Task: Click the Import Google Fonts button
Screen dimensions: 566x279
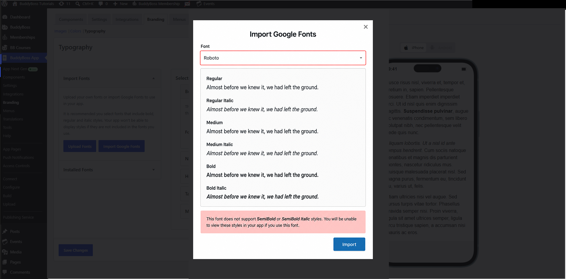Action: tap(121, 146)
